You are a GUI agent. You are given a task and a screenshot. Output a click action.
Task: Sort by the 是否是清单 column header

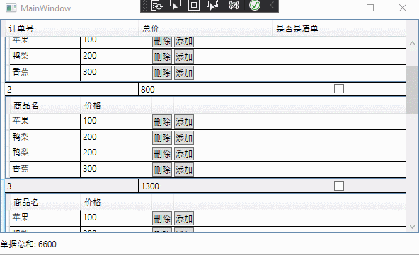coord(339,28)
